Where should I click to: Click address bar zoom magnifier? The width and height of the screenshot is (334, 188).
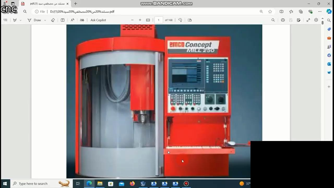coord(261,11)
